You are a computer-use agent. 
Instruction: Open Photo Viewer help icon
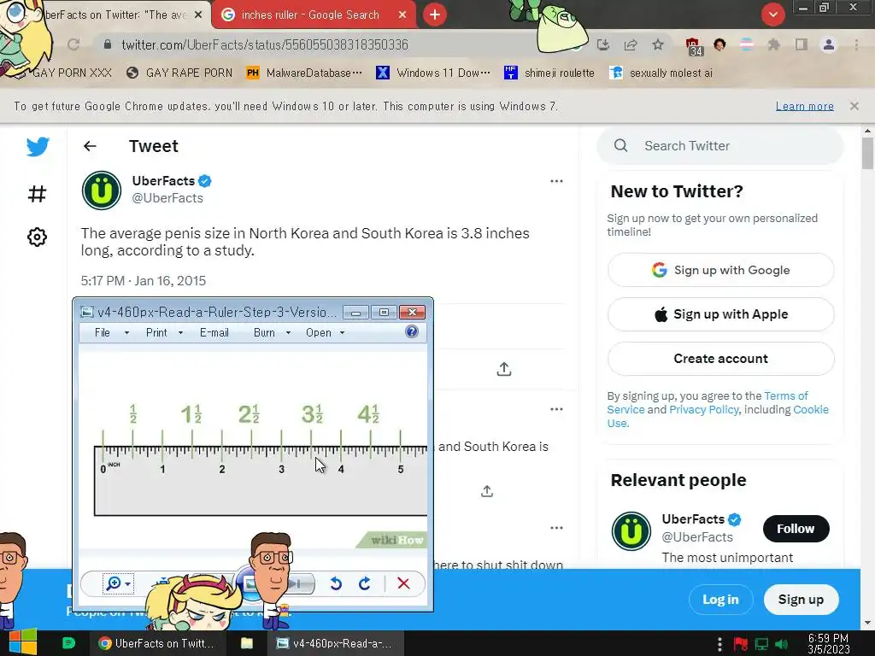[411, 332]
